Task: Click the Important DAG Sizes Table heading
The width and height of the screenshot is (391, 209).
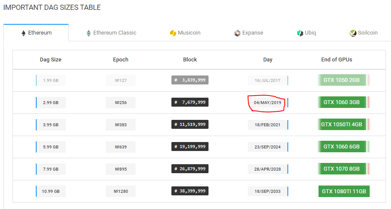Action: click(x=52, y=8)
